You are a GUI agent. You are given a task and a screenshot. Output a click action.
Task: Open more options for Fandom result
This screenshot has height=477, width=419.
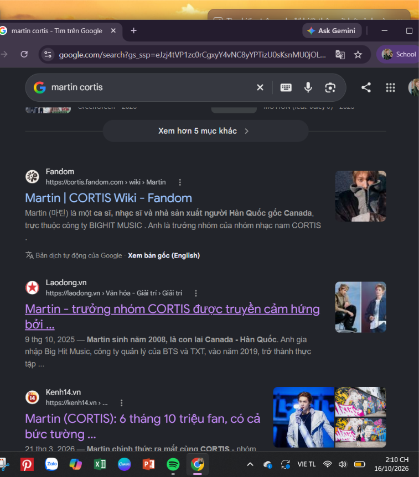point(180,182)
